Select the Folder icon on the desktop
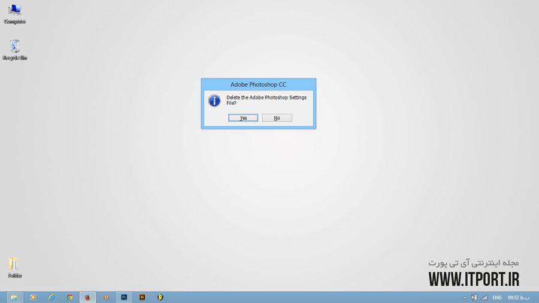 tap(15, 268)
